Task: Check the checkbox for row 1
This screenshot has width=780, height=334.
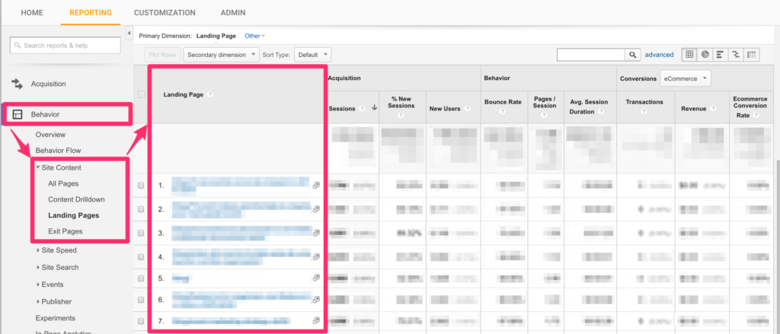Action: (x=141, y=186)
